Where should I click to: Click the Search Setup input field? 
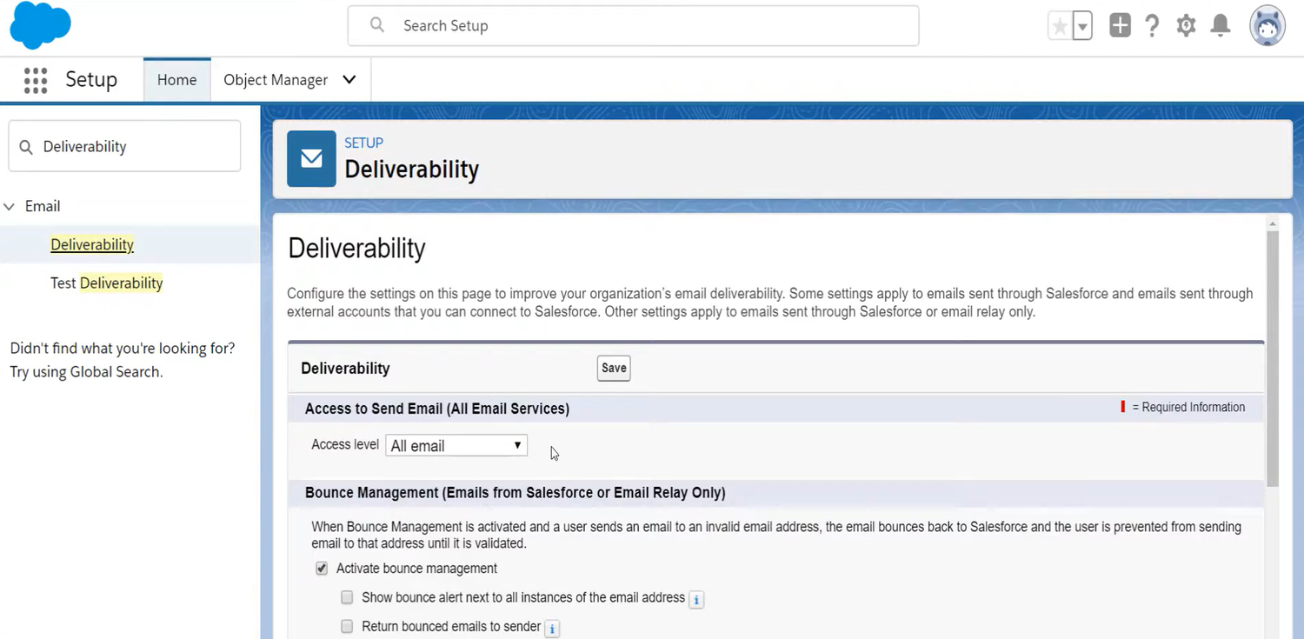pyautogui.click(x=633, y=25)
